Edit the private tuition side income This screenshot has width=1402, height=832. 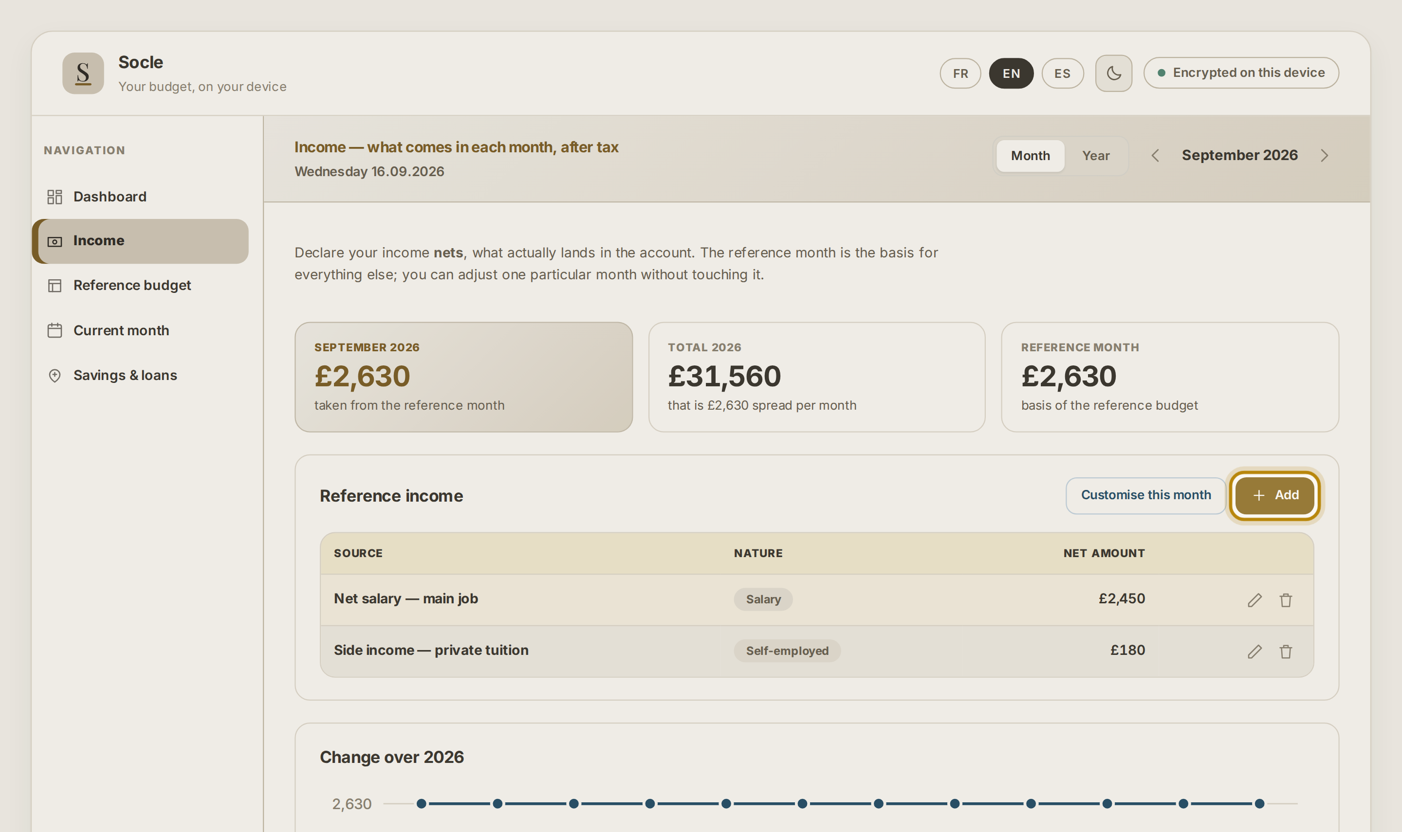click(x=1254, y=651)
